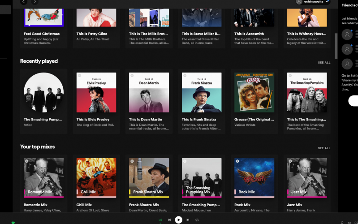358x224 pixels.
Task: Open the Jazz Mix cover
Action: [x=307, y=178]
